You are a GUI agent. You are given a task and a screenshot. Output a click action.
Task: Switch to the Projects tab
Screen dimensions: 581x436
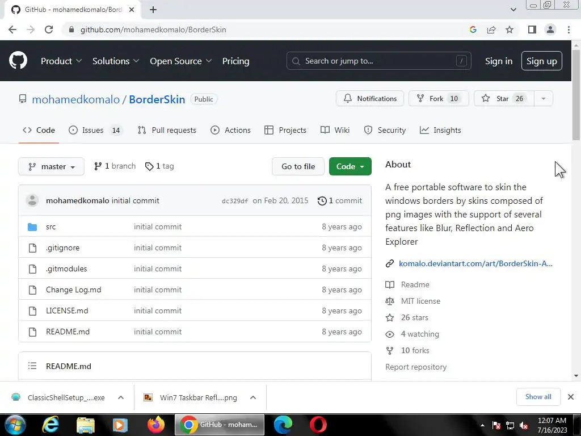point(285,130)
